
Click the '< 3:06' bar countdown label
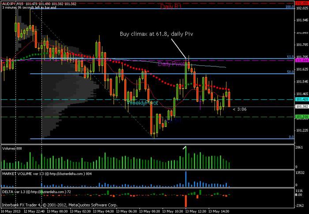239,109
